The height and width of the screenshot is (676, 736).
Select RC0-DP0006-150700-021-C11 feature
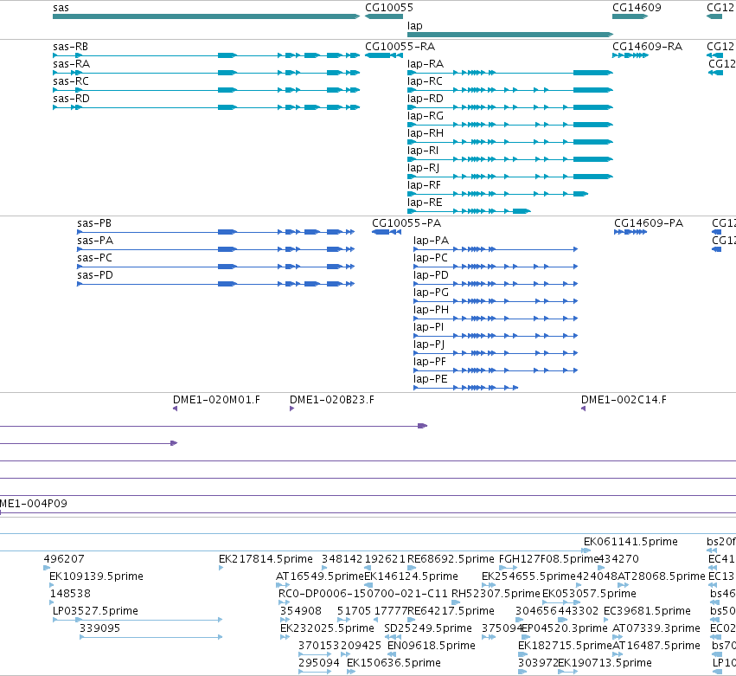click(x=284, y=602)
